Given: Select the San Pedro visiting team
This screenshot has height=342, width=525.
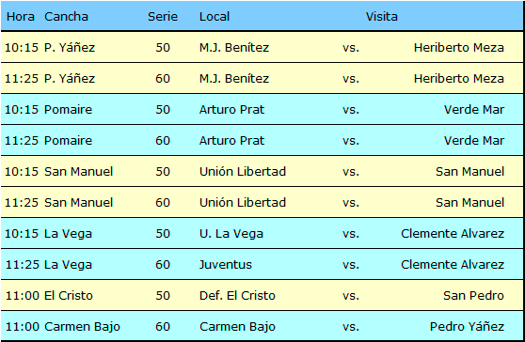Looking at the screenshot, I should pos(474,296).
